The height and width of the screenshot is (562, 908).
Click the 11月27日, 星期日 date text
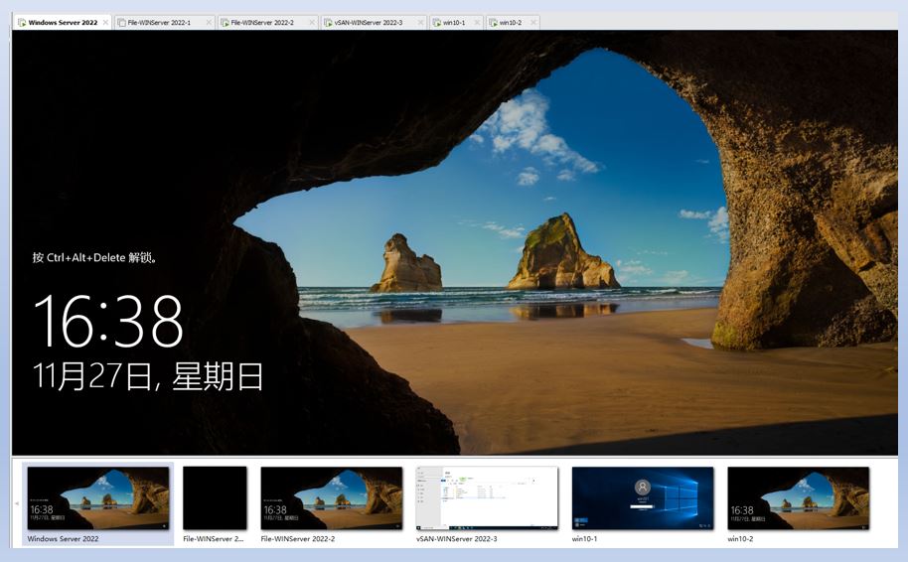pos(148,376)
